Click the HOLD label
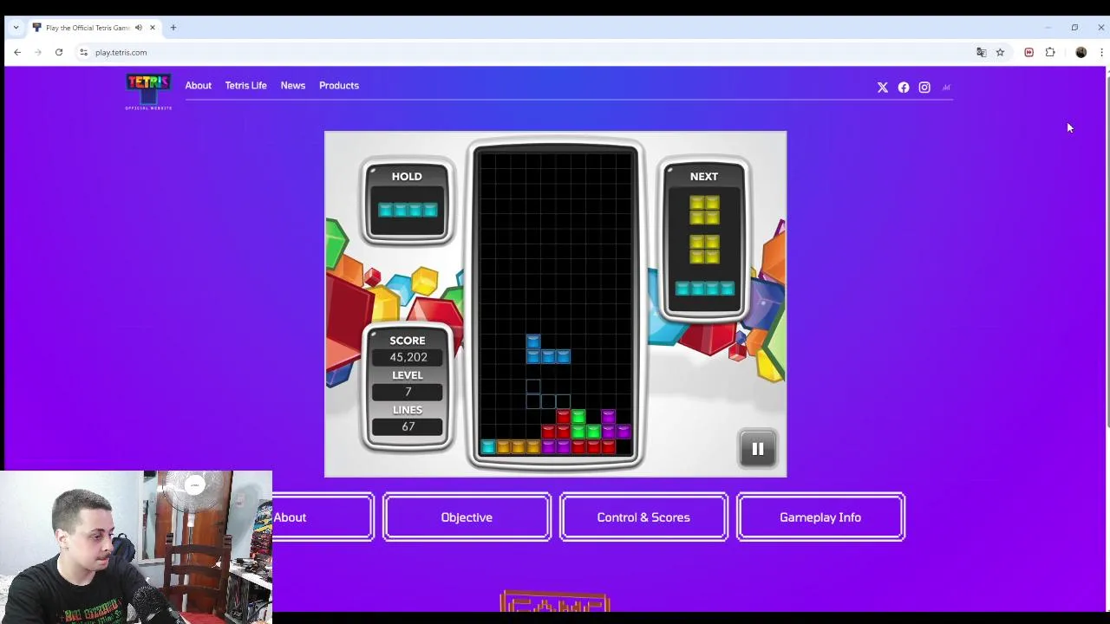This screenshot has height=624, width=1110. 407,177
